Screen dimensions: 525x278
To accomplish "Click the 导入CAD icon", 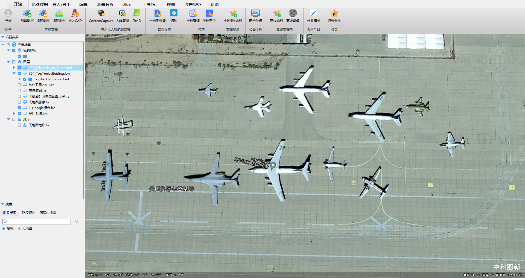I will pyautogui.click(x=75, y=13).
